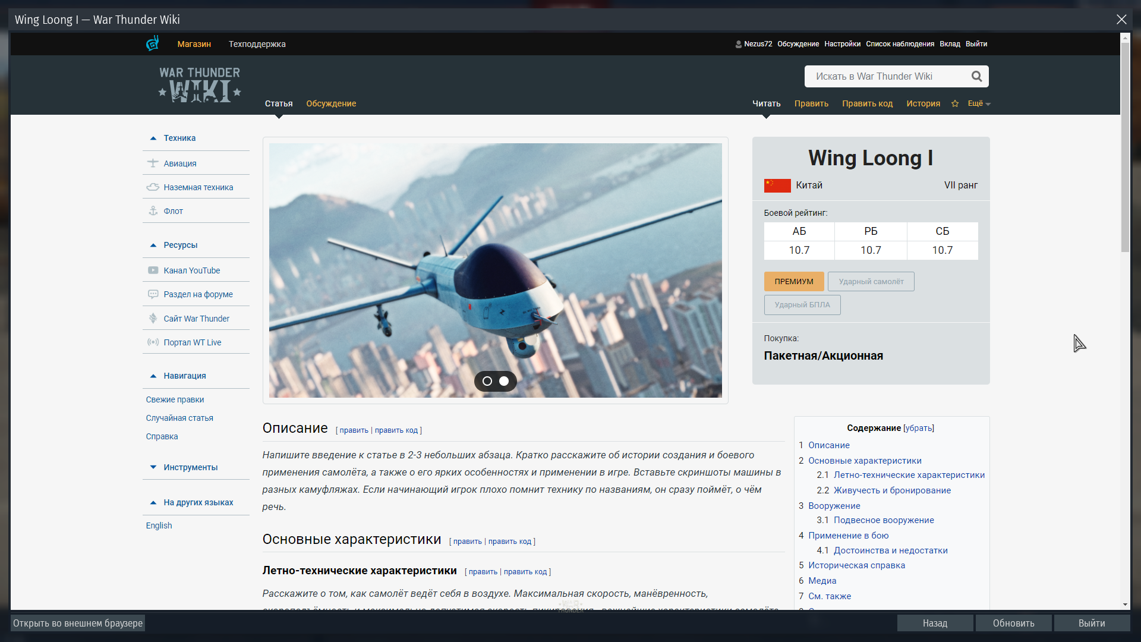1141x642 pixels.
Task: Open the Ещё dropdown menu
Action: click(979, 103)
